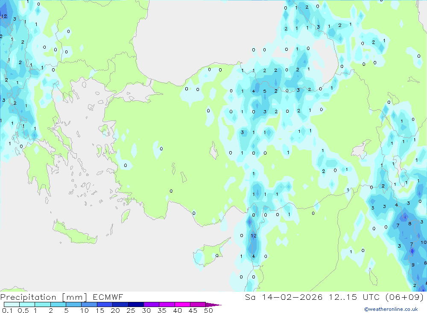Screen dimensions: 427x313
Task: Click the arrow tip of the legend
Action: coord(213,305)
